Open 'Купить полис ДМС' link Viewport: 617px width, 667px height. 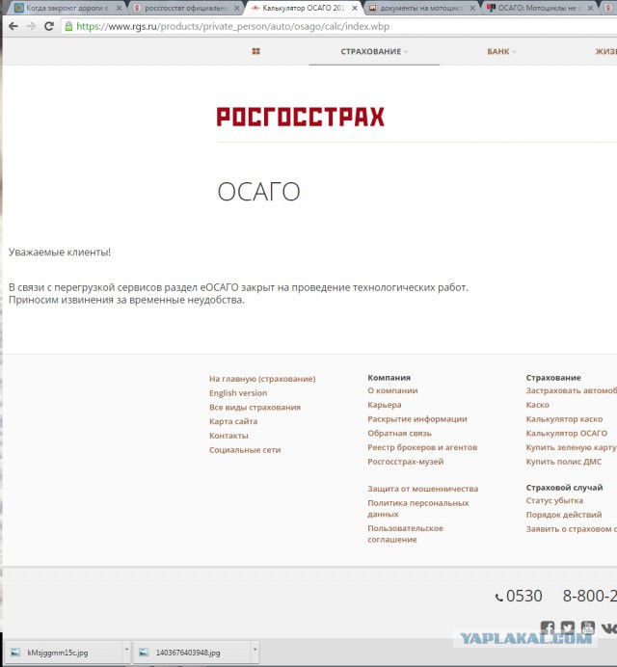click(563, 462)
